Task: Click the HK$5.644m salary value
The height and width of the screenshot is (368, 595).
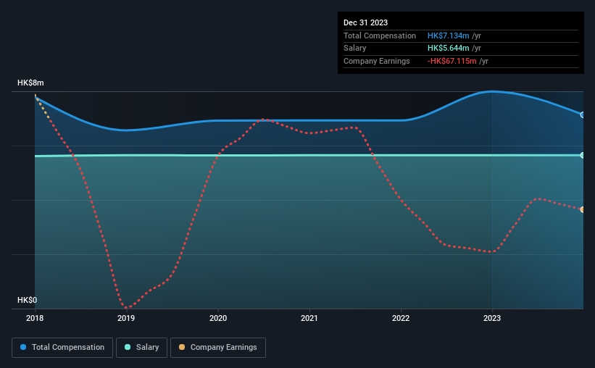Action: click(x=448, y=49)
